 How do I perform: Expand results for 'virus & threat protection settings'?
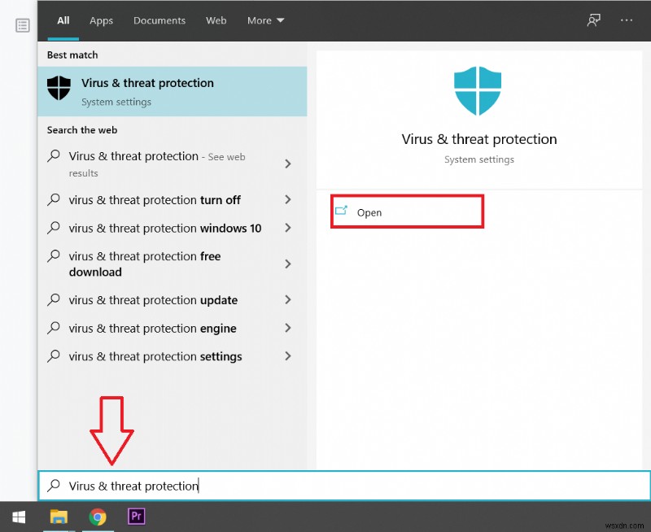pos(287,356)
